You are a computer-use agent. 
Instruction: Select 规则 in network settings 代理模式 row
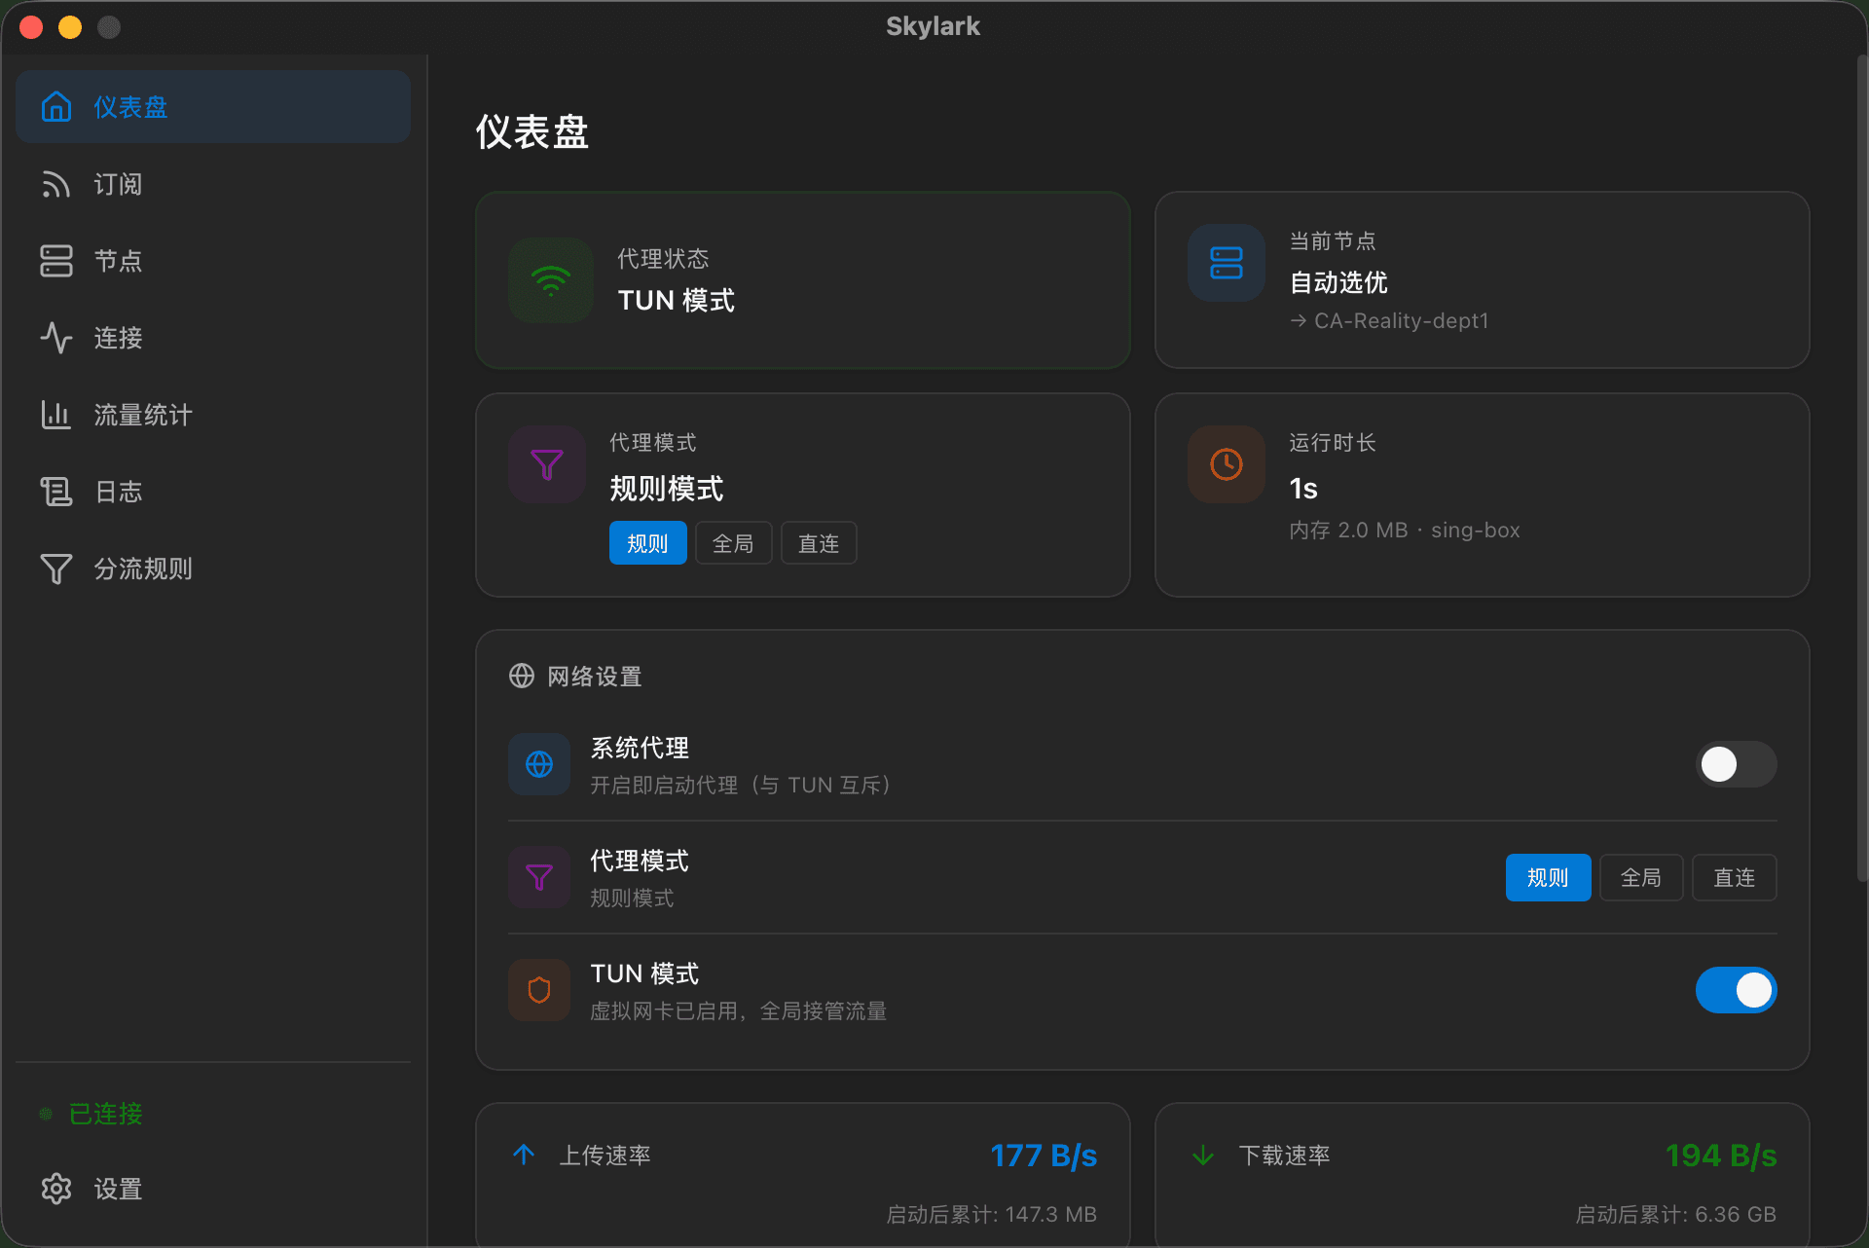(1548, 878)
